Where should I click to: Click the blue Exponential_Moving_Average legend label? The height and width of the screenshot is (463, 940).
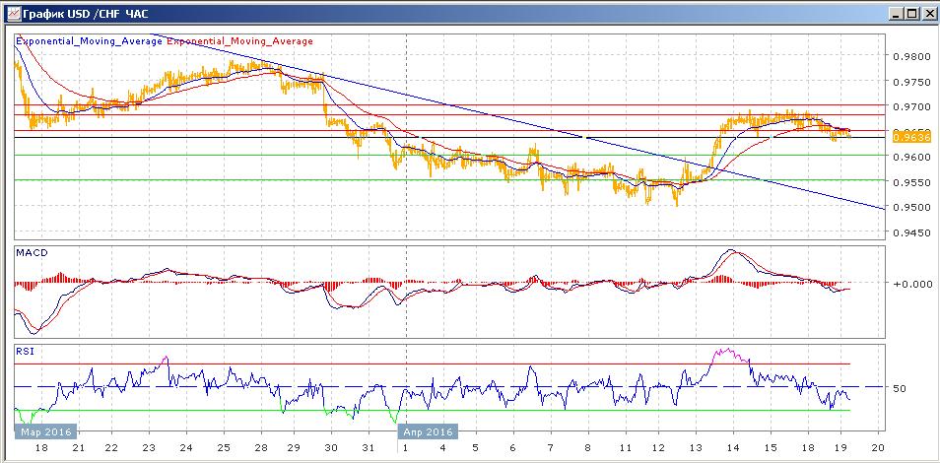(89, 41)
